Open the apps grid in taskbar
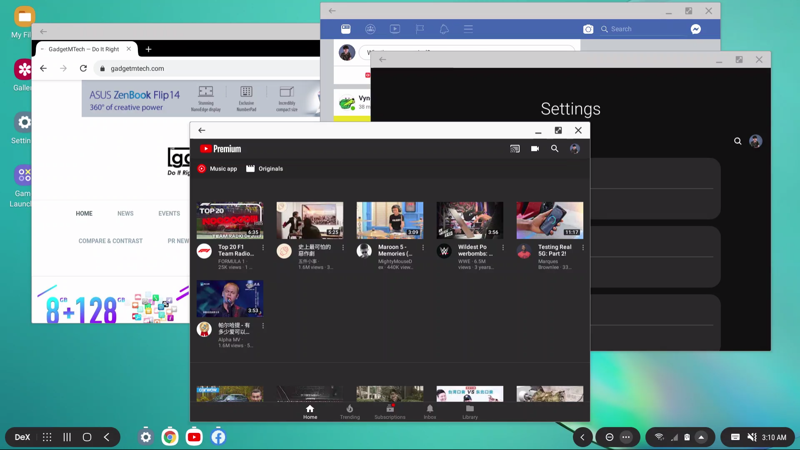This screenshot has height=450, width=800. coord(47,437)
